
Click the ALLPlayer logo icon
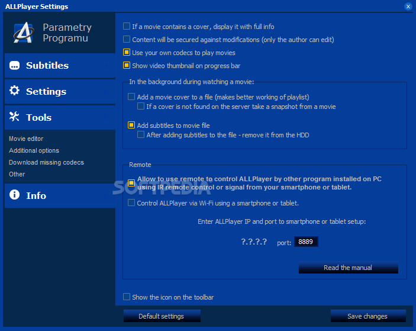24,33
